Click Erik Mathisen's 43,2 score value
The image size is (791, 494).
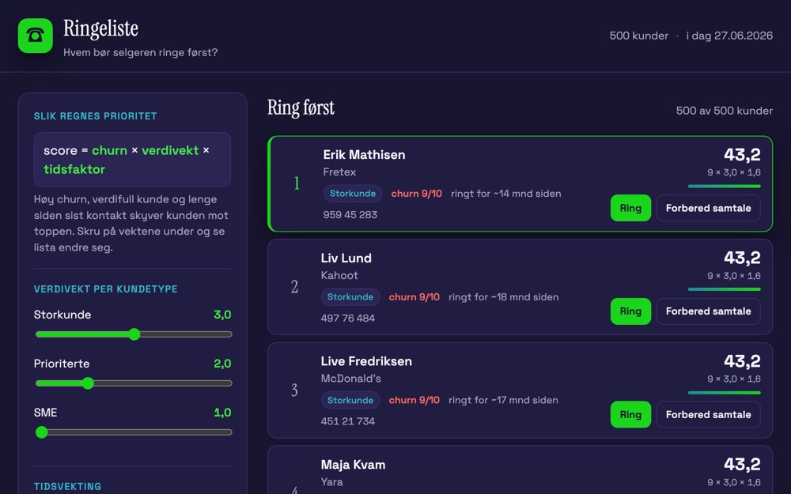742,154
